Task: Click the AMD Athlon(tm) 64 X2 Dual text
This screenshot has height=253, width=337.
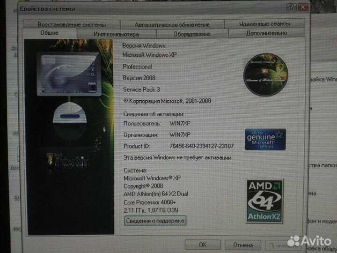Action: (x=156, y=194)
